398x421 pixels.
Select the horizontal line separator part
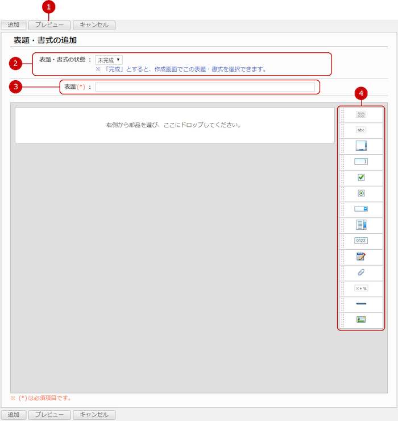pos(361,304)
